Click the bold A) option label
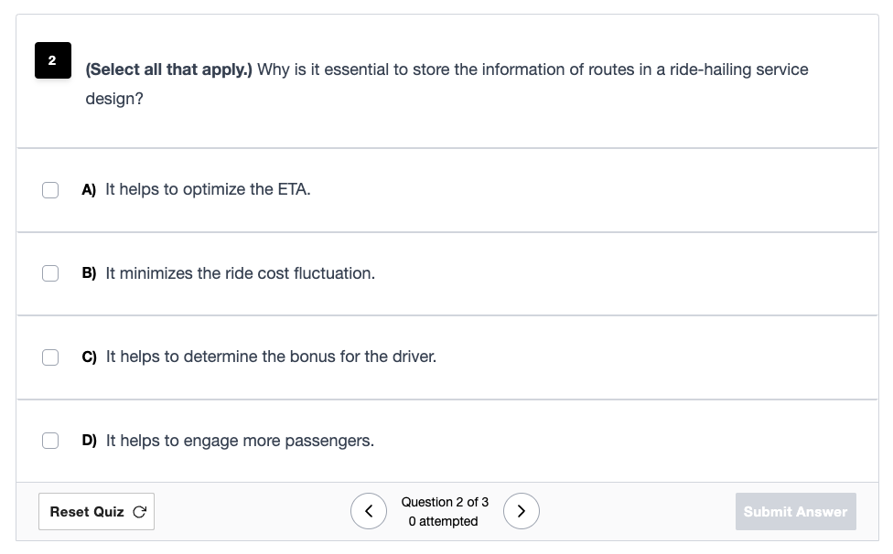Viewport: 893px width, 554px height. click(x=89, y=189)
